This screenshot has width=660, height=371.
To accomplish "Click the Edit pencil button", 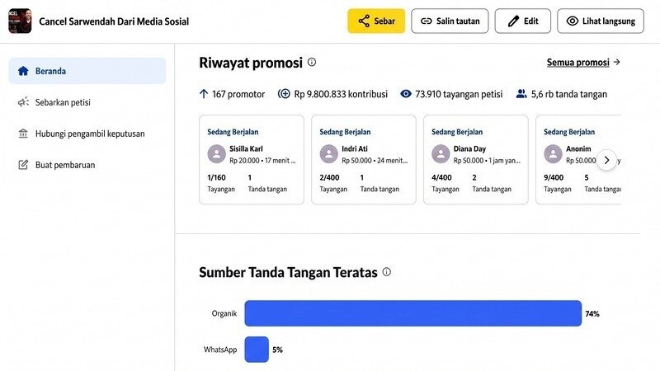I will tap(522, 21).
